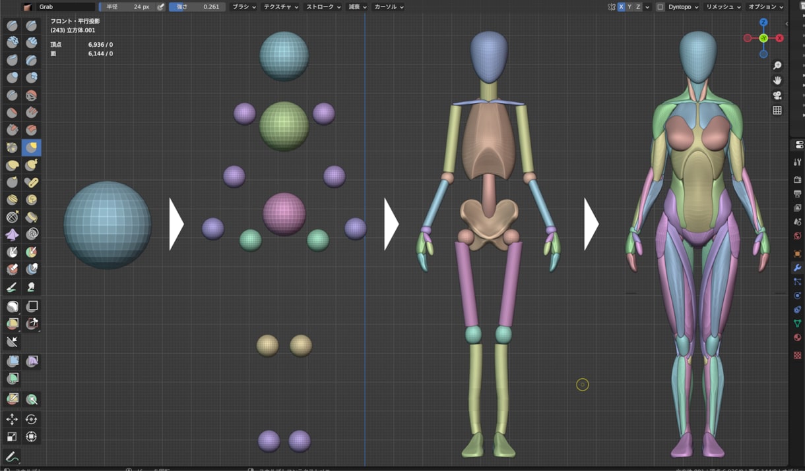Click the brush preview icon beside Grab
The image size is (805, 471).
[27, 7]
